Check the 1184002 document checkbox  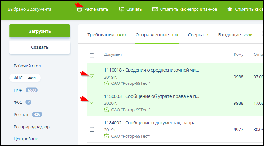tap(92, 129)
